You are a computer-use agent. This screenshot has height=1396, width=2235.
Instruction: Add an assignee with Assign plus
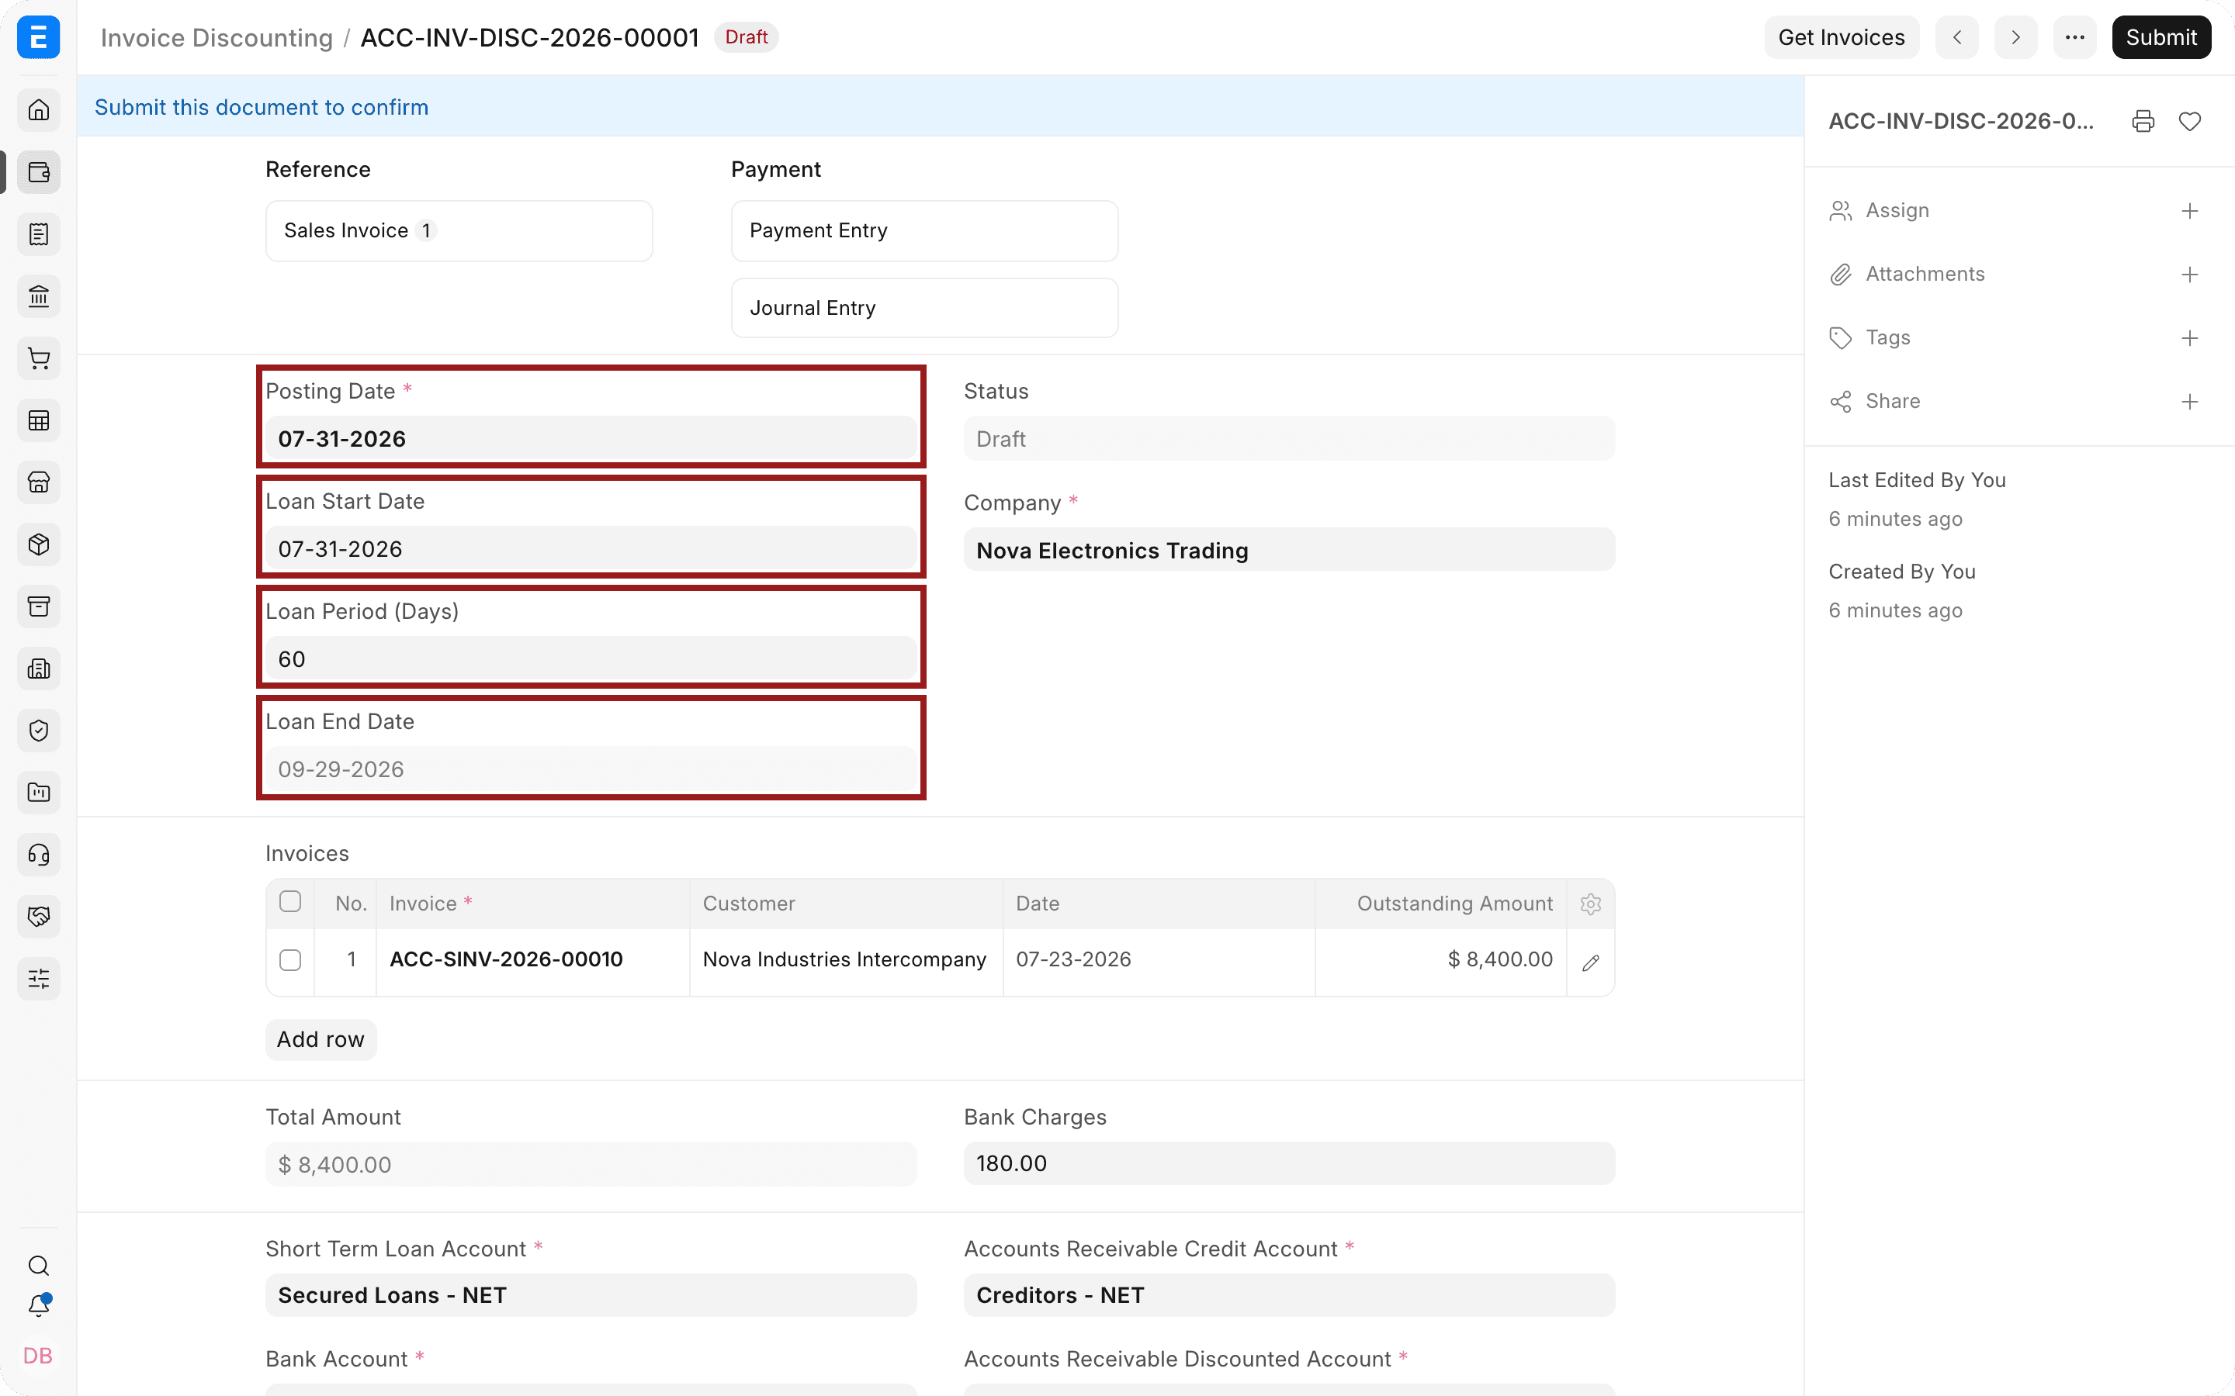coord(2190,210)
